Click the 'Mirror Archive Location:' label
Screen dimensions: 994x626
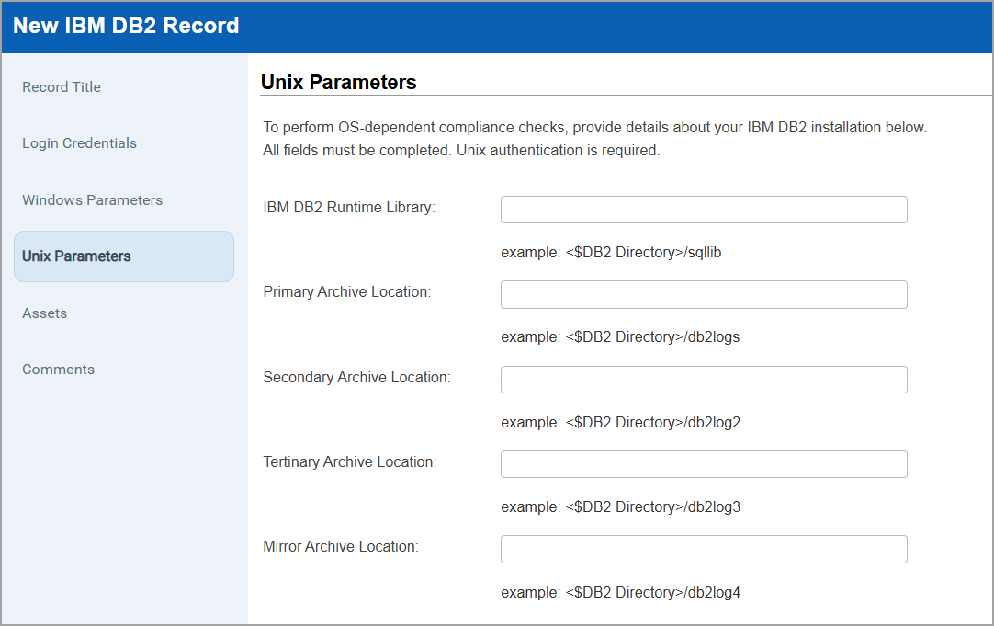click(341, 547)
